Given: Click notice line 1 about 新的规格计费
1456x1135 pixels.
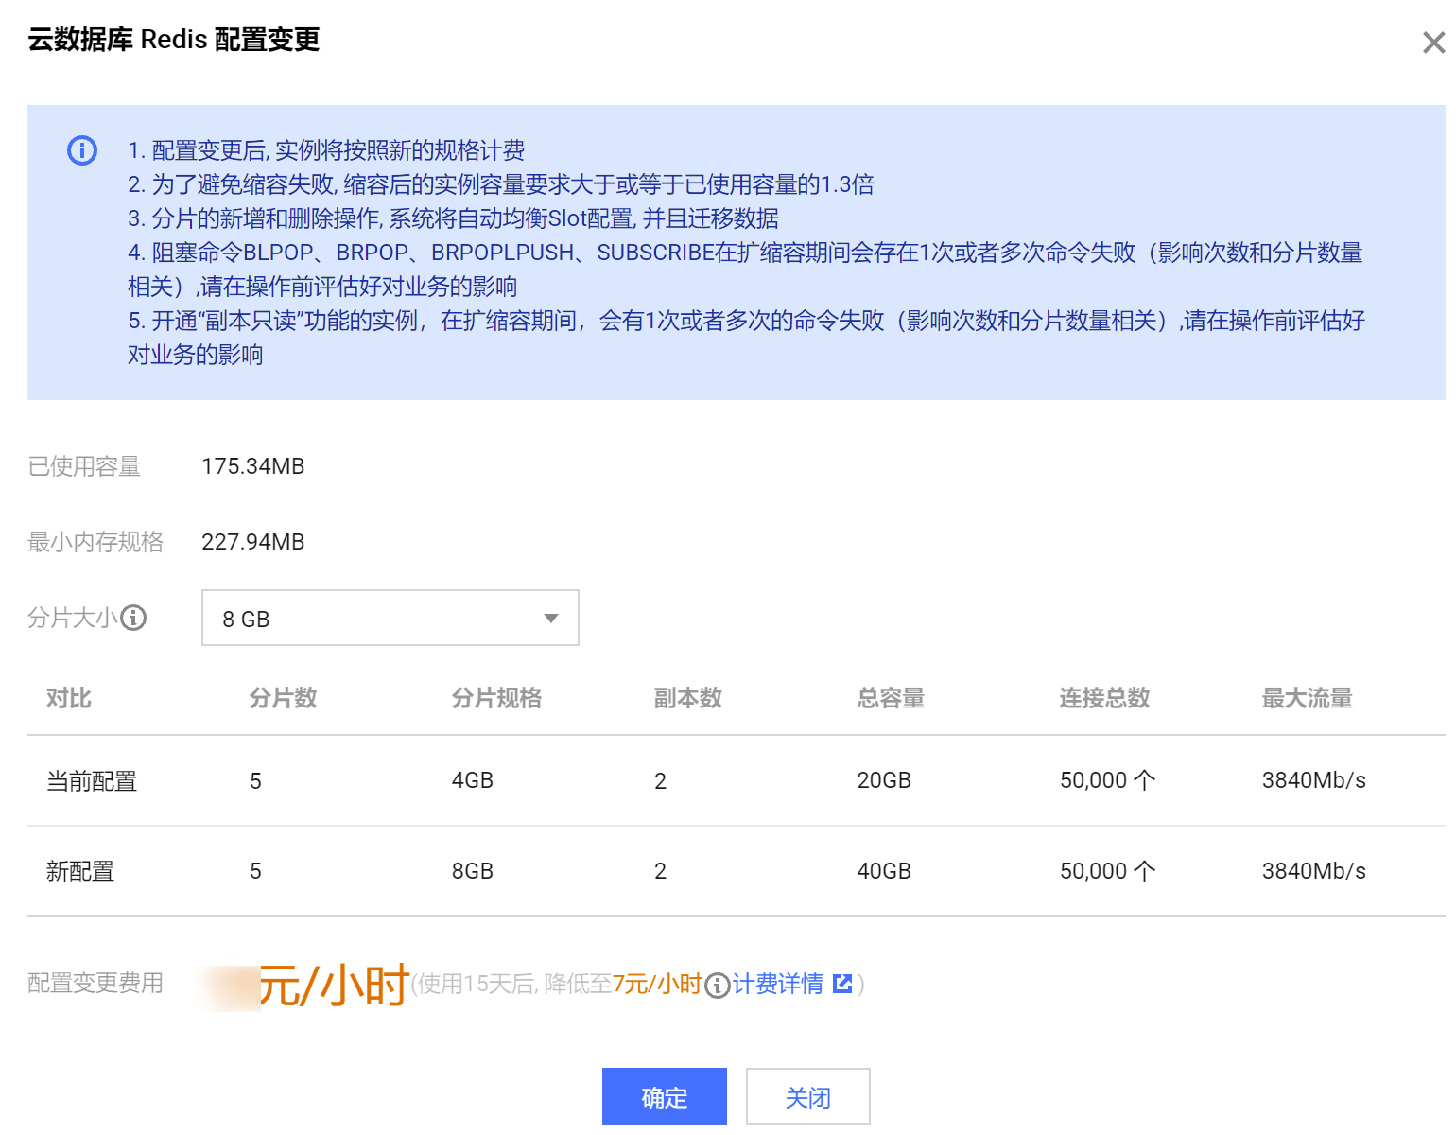Looking at the screenshot, I should [x=326, y=150].
